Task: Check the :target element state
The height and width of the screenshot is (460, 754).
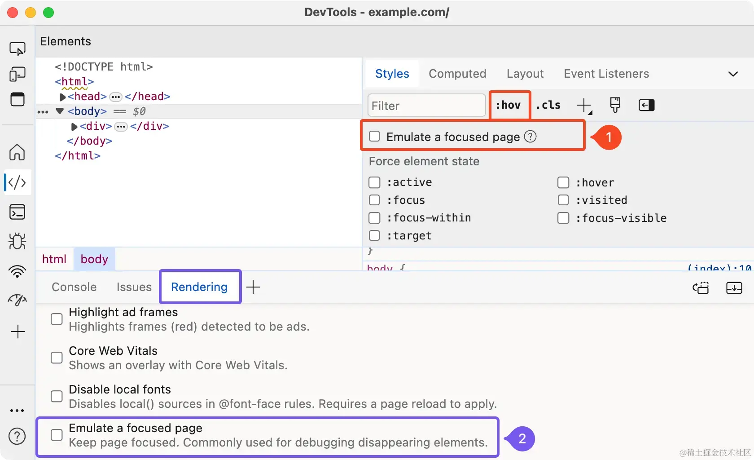Action: coord(374,235)
